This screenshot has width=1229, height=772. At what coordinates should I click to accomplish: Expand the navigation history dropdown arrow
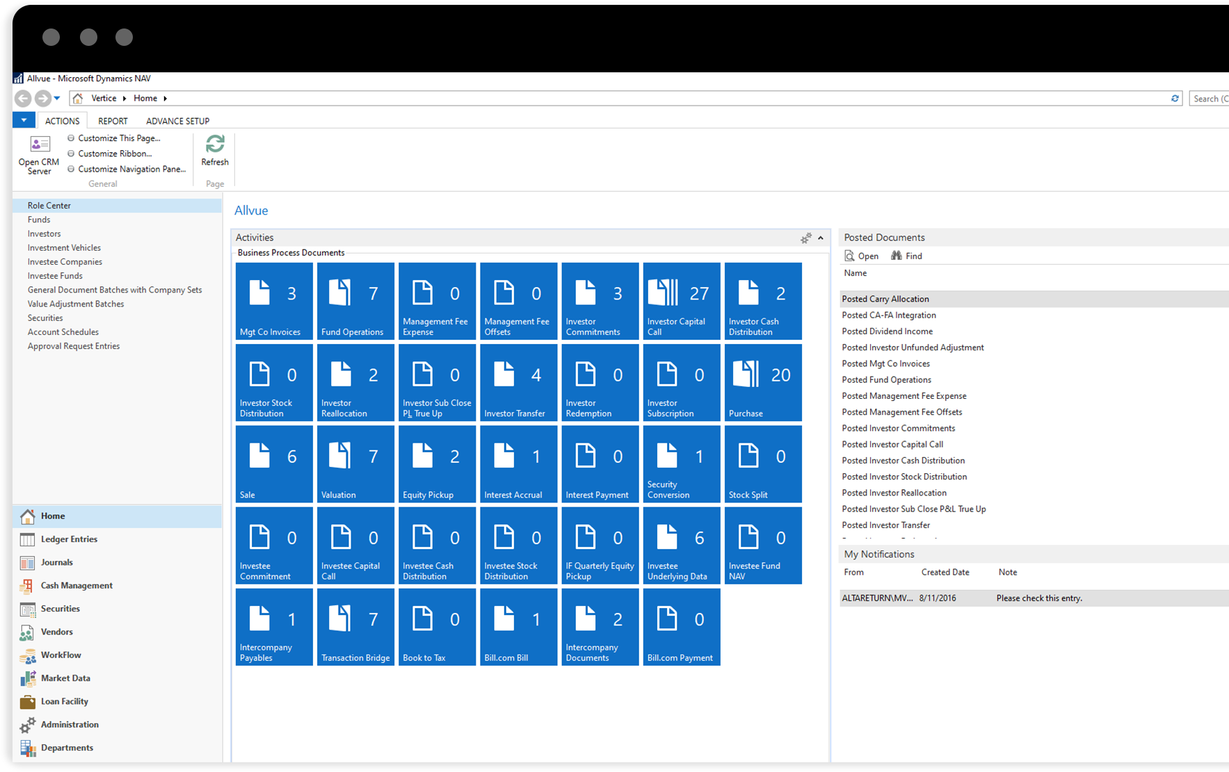pos(57,99)
